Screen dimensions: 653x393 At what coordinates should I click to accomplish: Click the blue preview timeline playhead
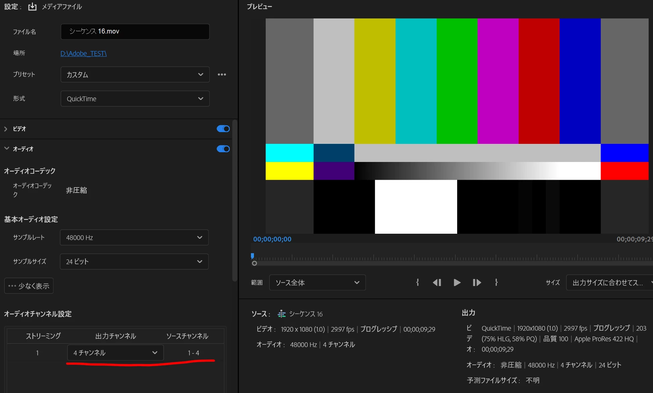(252, 256)
